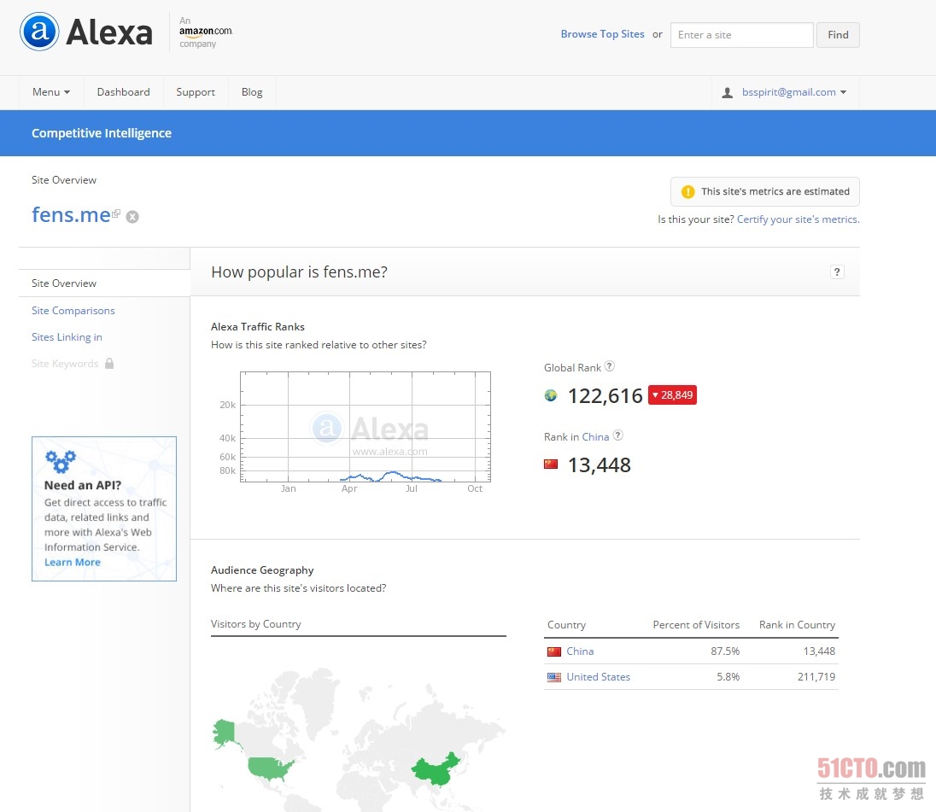Click the question mark box in popularity header
Viewport: 936px width, 812px height.
pyautogui.click(x=837, y=272)
